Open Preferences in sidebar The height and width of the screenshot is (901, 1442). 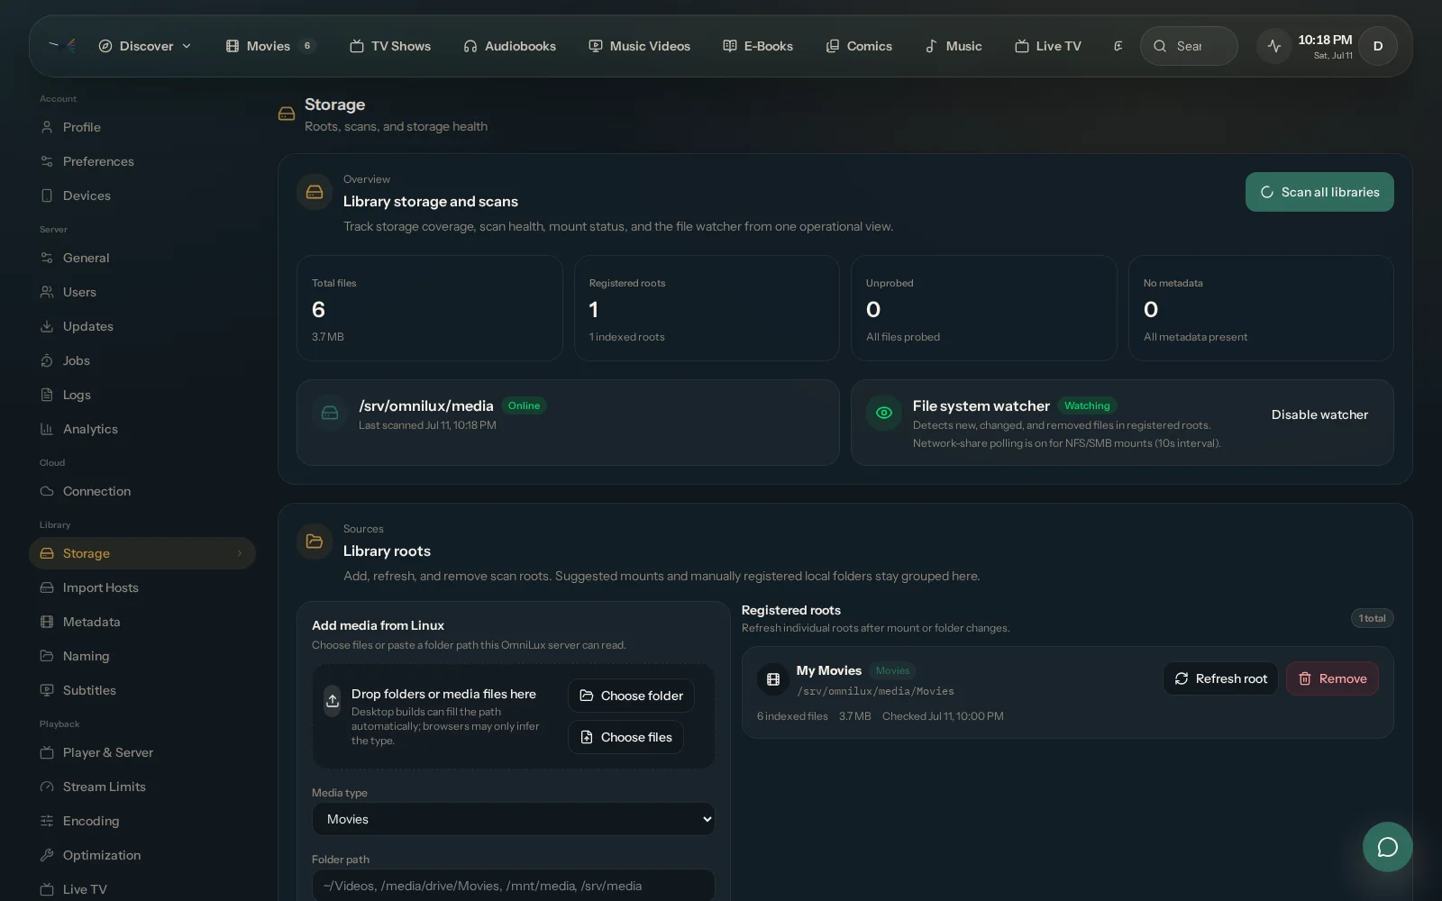pyautogui.click(x=141, y=161)
